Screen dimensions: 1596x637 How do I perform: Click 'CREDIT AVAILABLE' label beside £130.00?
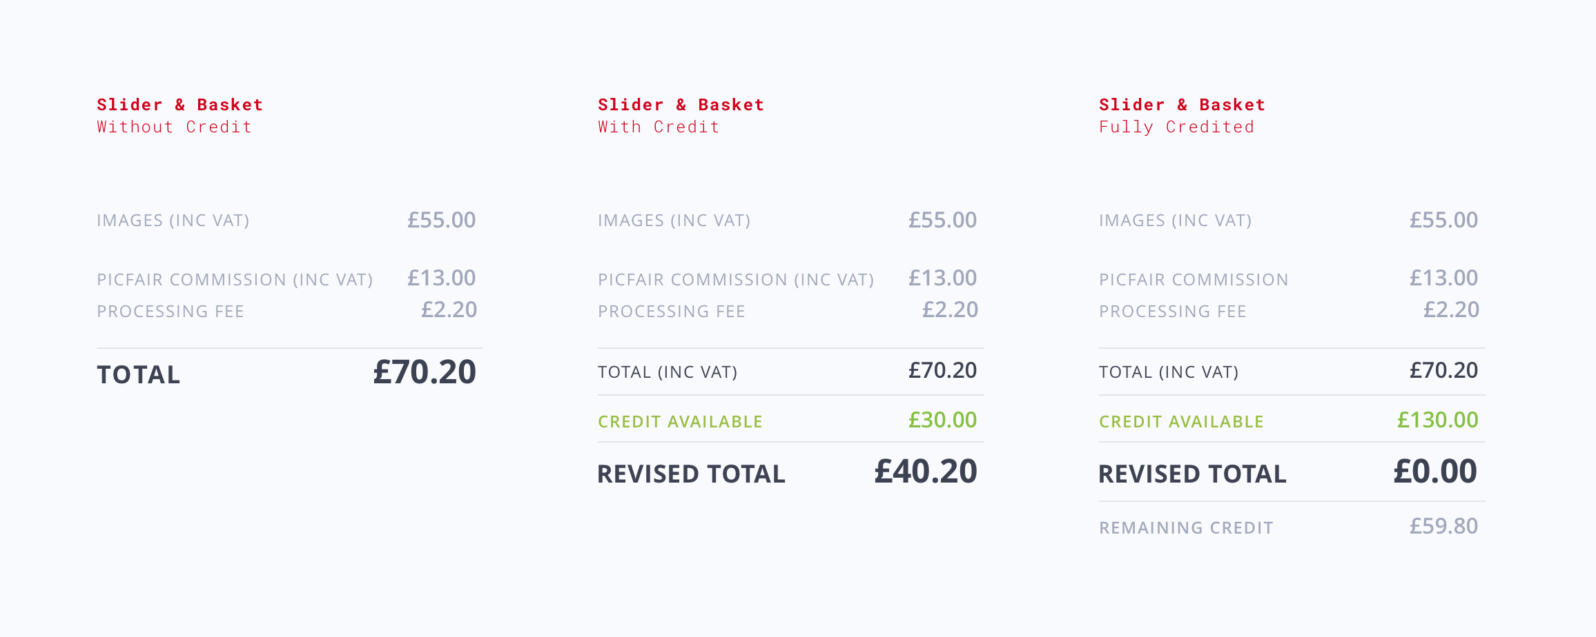tap(1181, 422)
